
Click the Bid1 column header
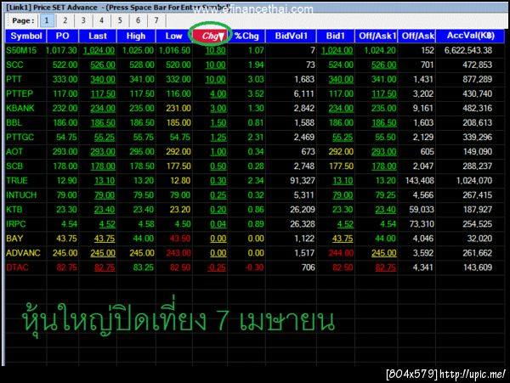click(x=336, y=36)
